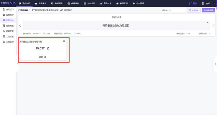Screen dimensions: 217x115
Task: Show previous result with left arrow
Action: (x=20, y=25)
